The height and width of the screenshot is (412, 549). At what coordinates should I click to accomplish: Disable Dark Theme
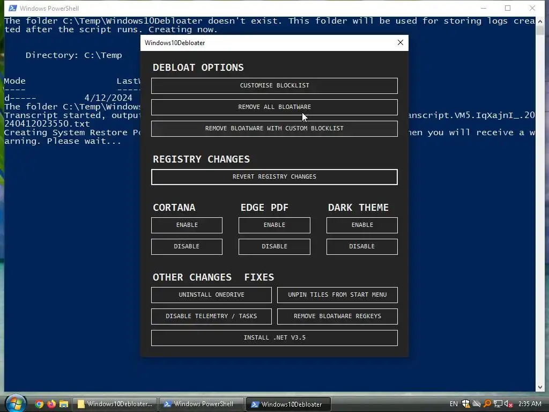tap(362, 246)
